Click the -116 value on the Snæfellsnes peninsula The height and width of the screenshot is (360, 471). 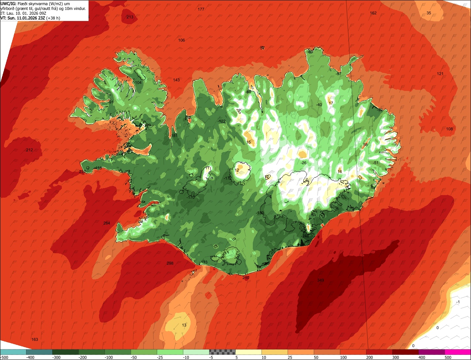98,168
